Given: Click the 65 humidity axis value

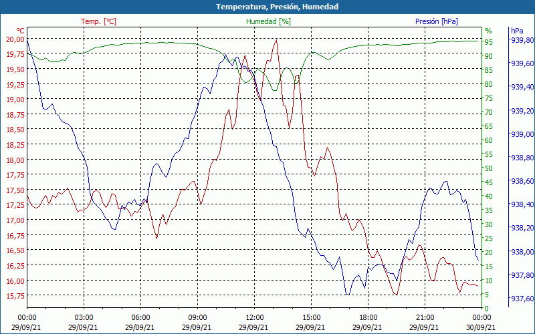Looking at the screenshot, I should 489,126.
